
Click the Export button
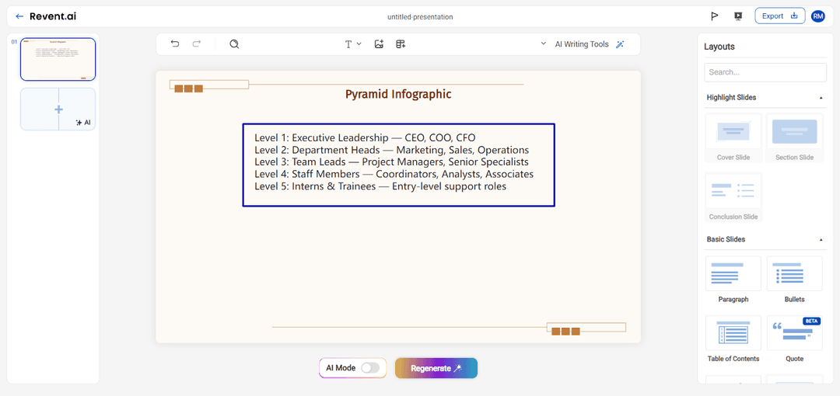tap(780, 16)
